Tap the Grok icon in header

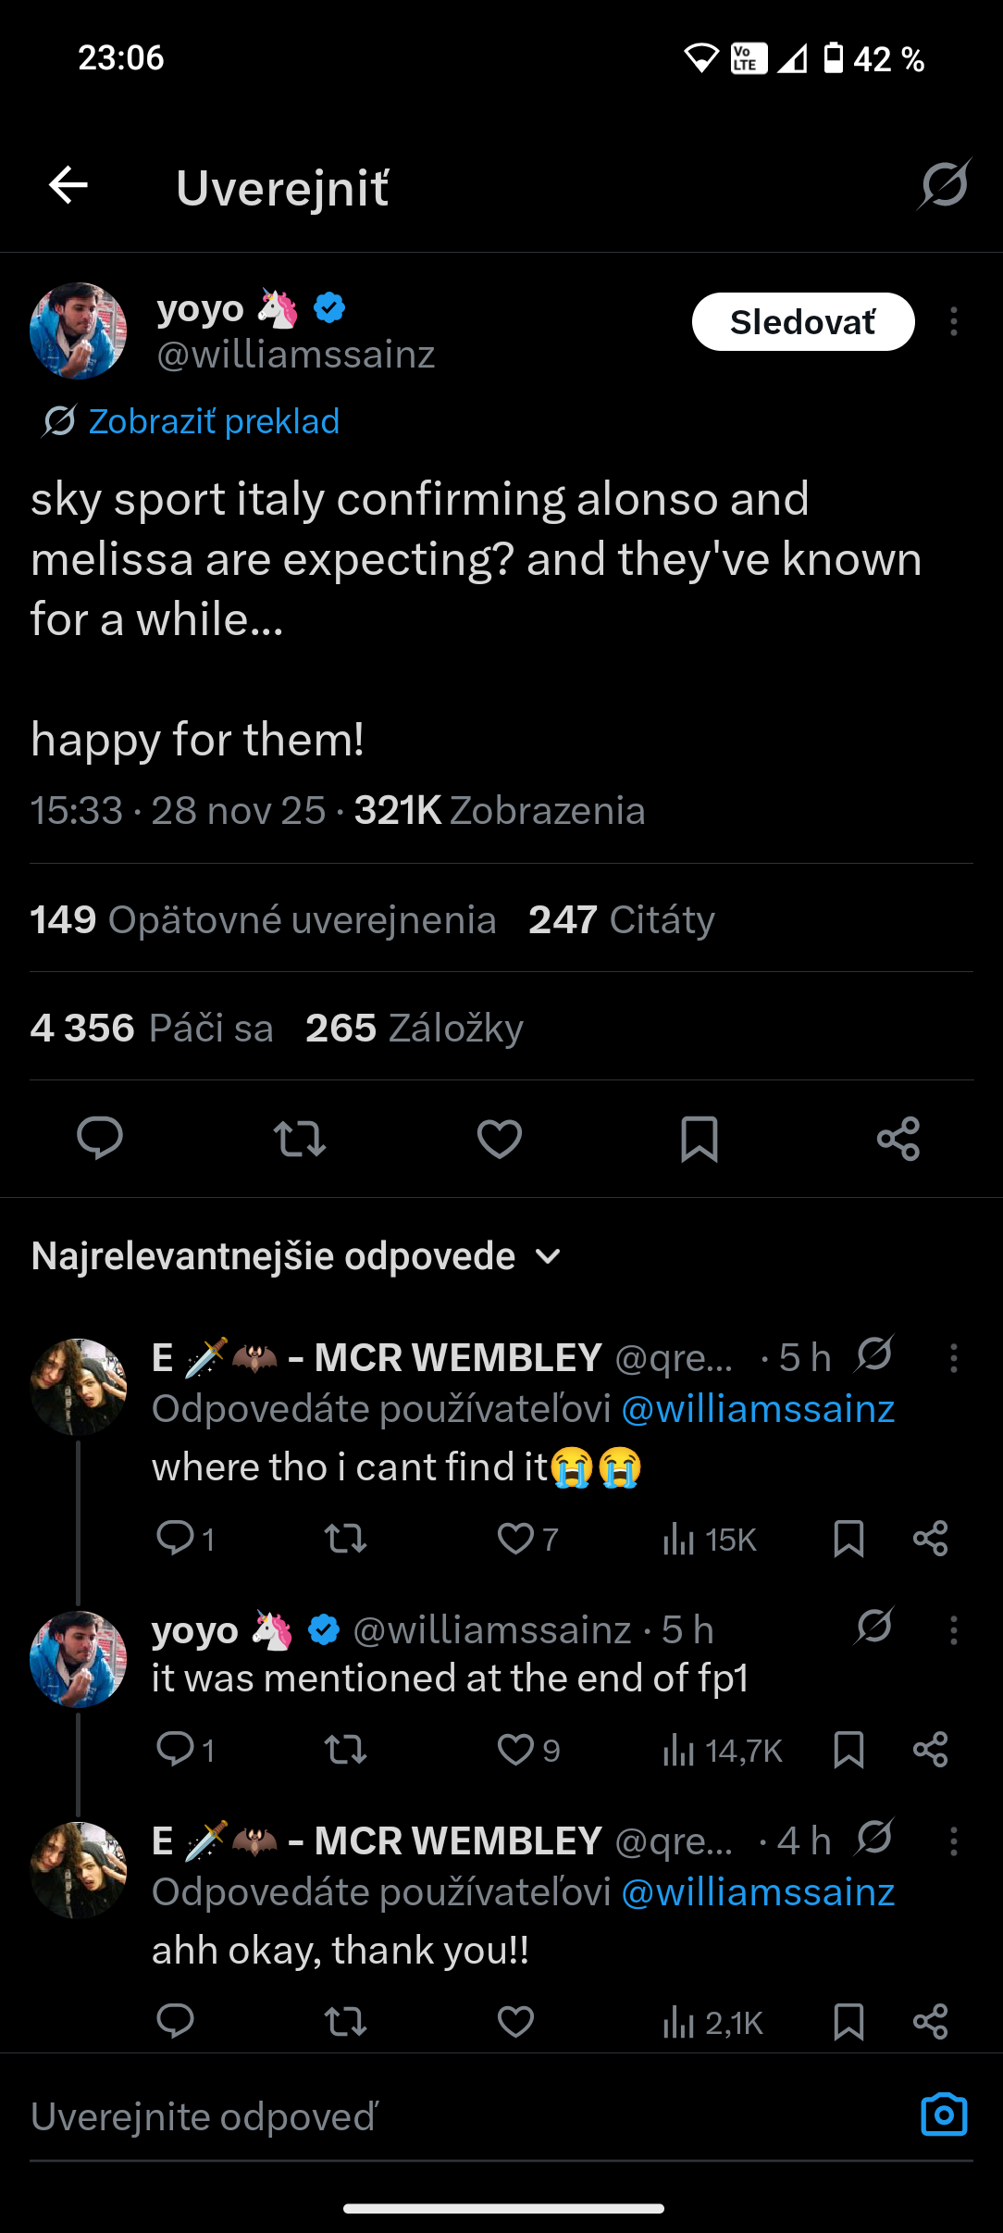(x=944, y=184)
